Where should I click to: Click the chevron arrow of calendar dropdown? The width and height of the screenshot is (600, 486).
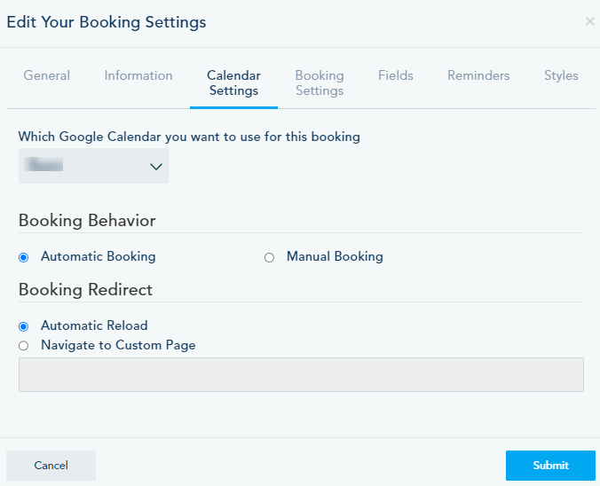pos(156,166)
